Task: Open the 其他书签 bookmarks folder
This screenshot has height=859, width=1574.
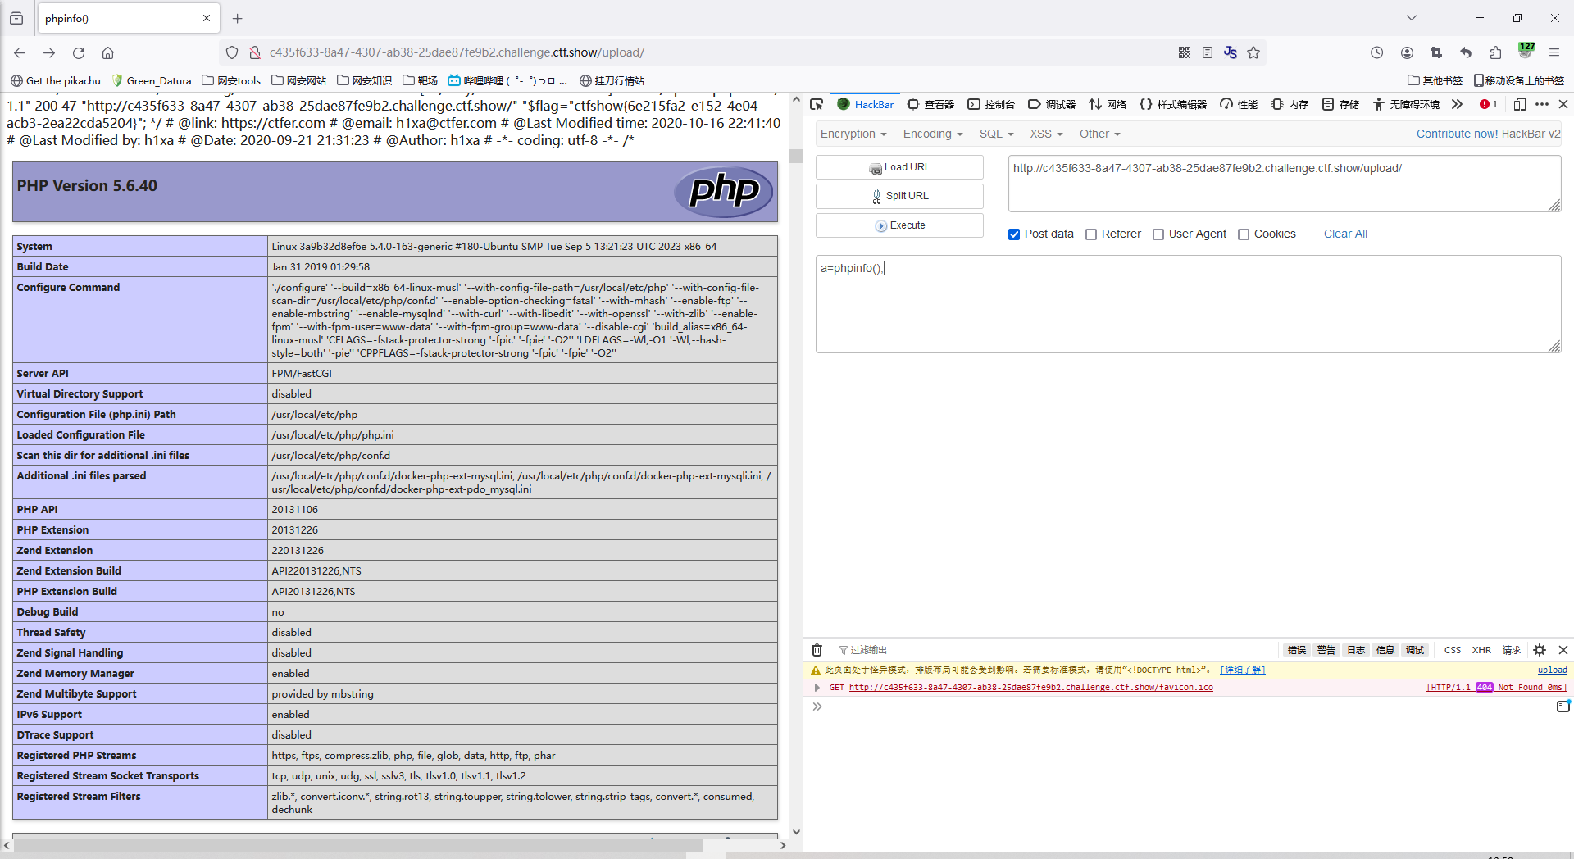Action: (x=1435, y=80)
